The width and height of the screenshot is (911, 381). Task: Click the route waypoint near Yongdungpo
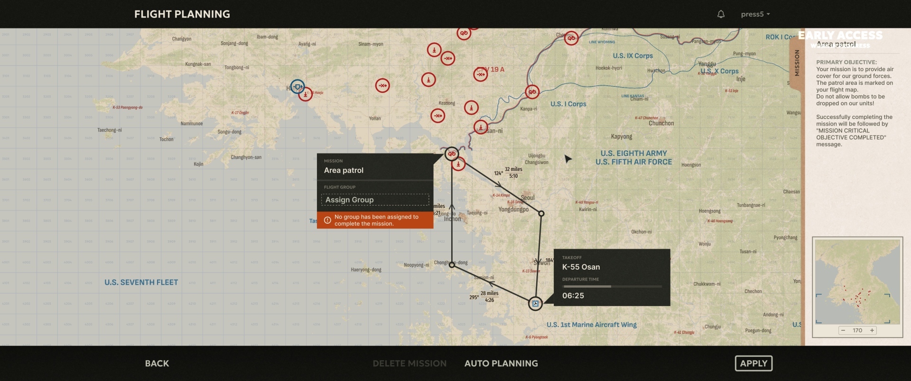click(x=541, y=214)
